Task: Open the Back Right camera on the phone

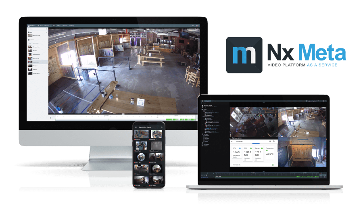Action: point(141,147)
